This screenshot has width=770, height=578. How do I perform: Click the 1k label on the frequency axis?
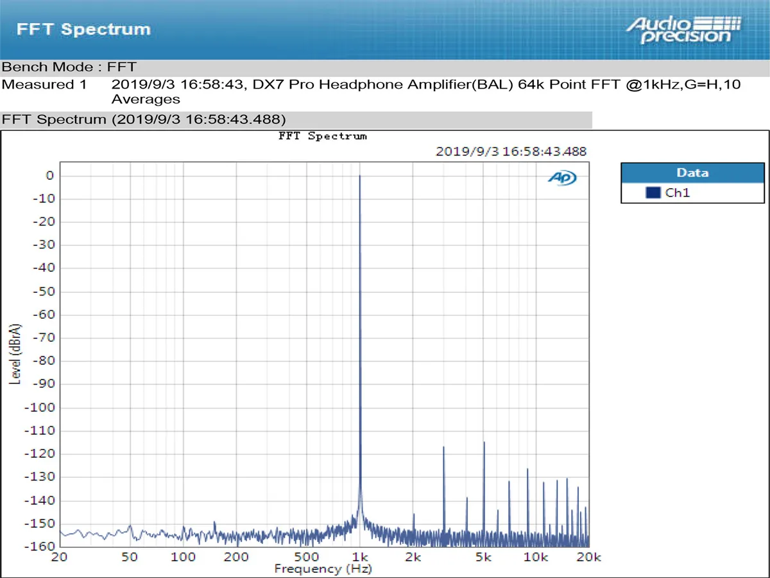tap(360, 557)
